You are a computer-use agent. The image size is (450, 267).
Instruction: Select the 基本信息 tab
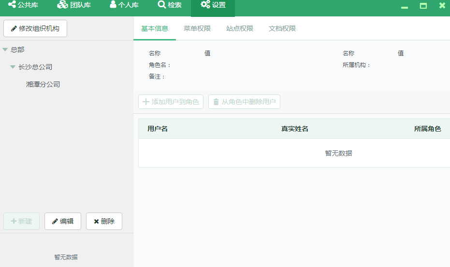pos(155,28)
